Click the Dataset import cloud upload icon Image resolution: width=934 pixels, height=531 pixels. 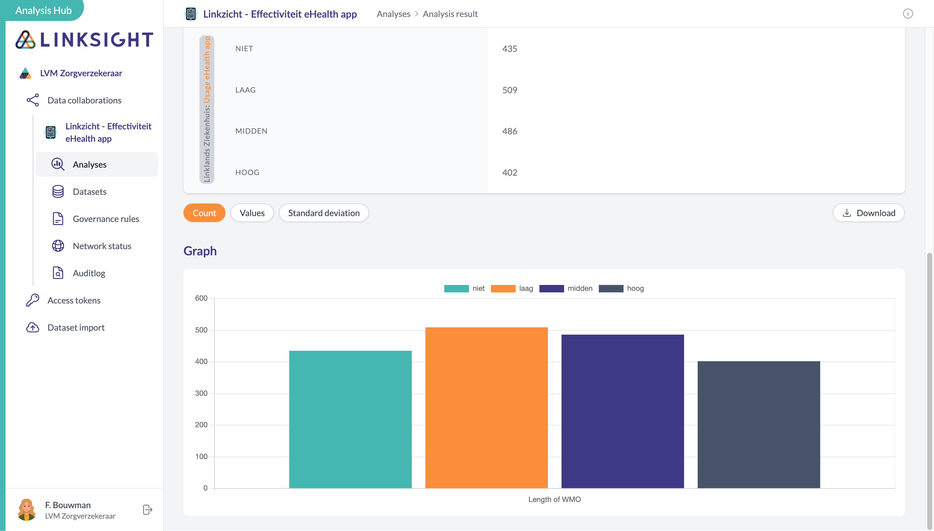[x=32, y=327]
